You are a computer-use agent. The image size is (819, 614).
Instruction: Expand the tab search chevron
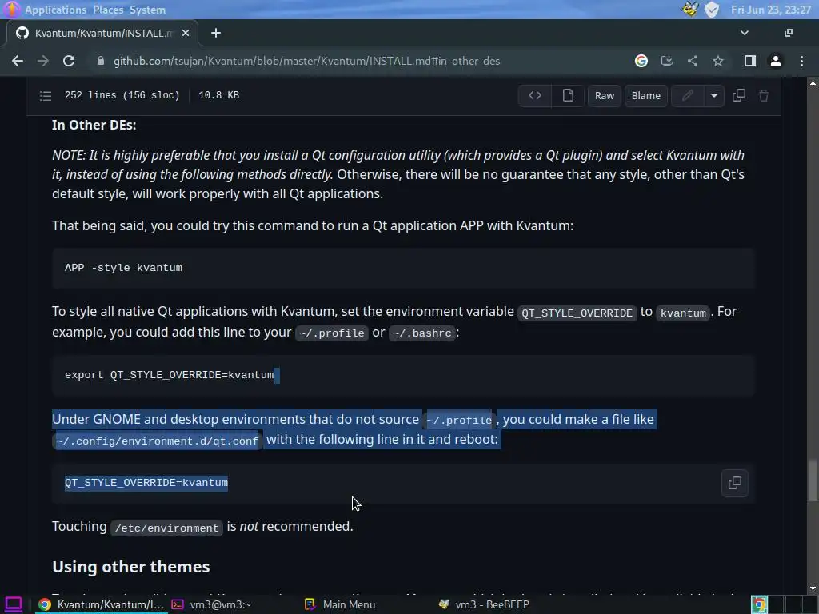[x=745, y=33]
